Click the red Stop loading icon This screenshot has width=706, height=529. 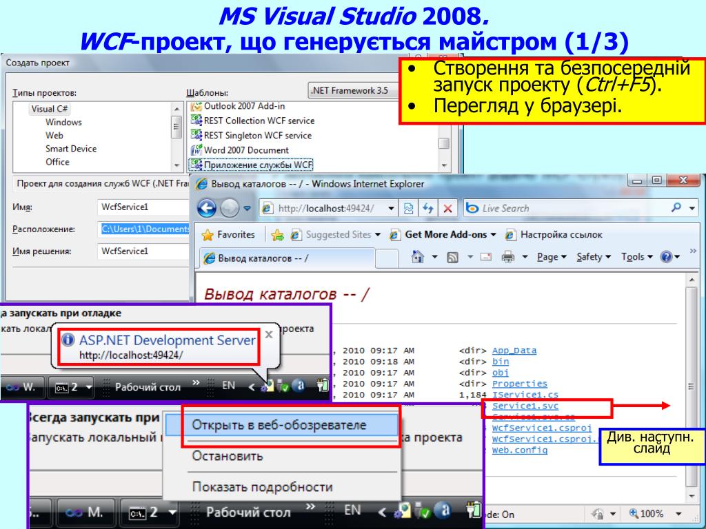click(x=447, y=208)
